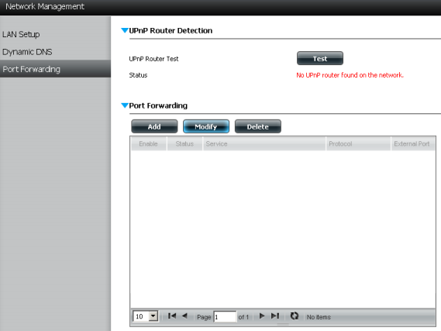Click the Modify button
The image size is (441, 331).
click(206, 126)
